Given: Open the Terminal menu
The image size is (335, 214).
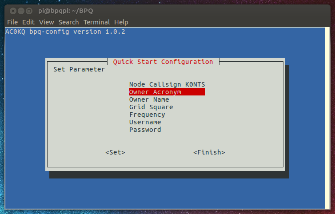Looking at the screenshot, I should click(x=96, y=22).
